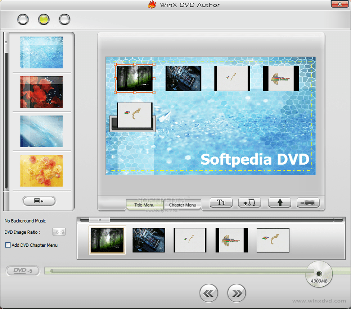Enable Add DVD Chapter Menu checkbox

8,245
